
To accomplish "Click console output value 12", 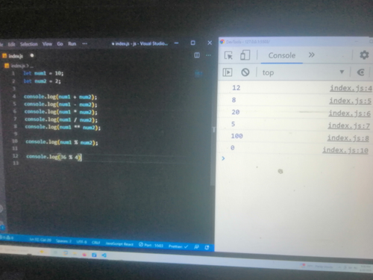I will 236,87.
